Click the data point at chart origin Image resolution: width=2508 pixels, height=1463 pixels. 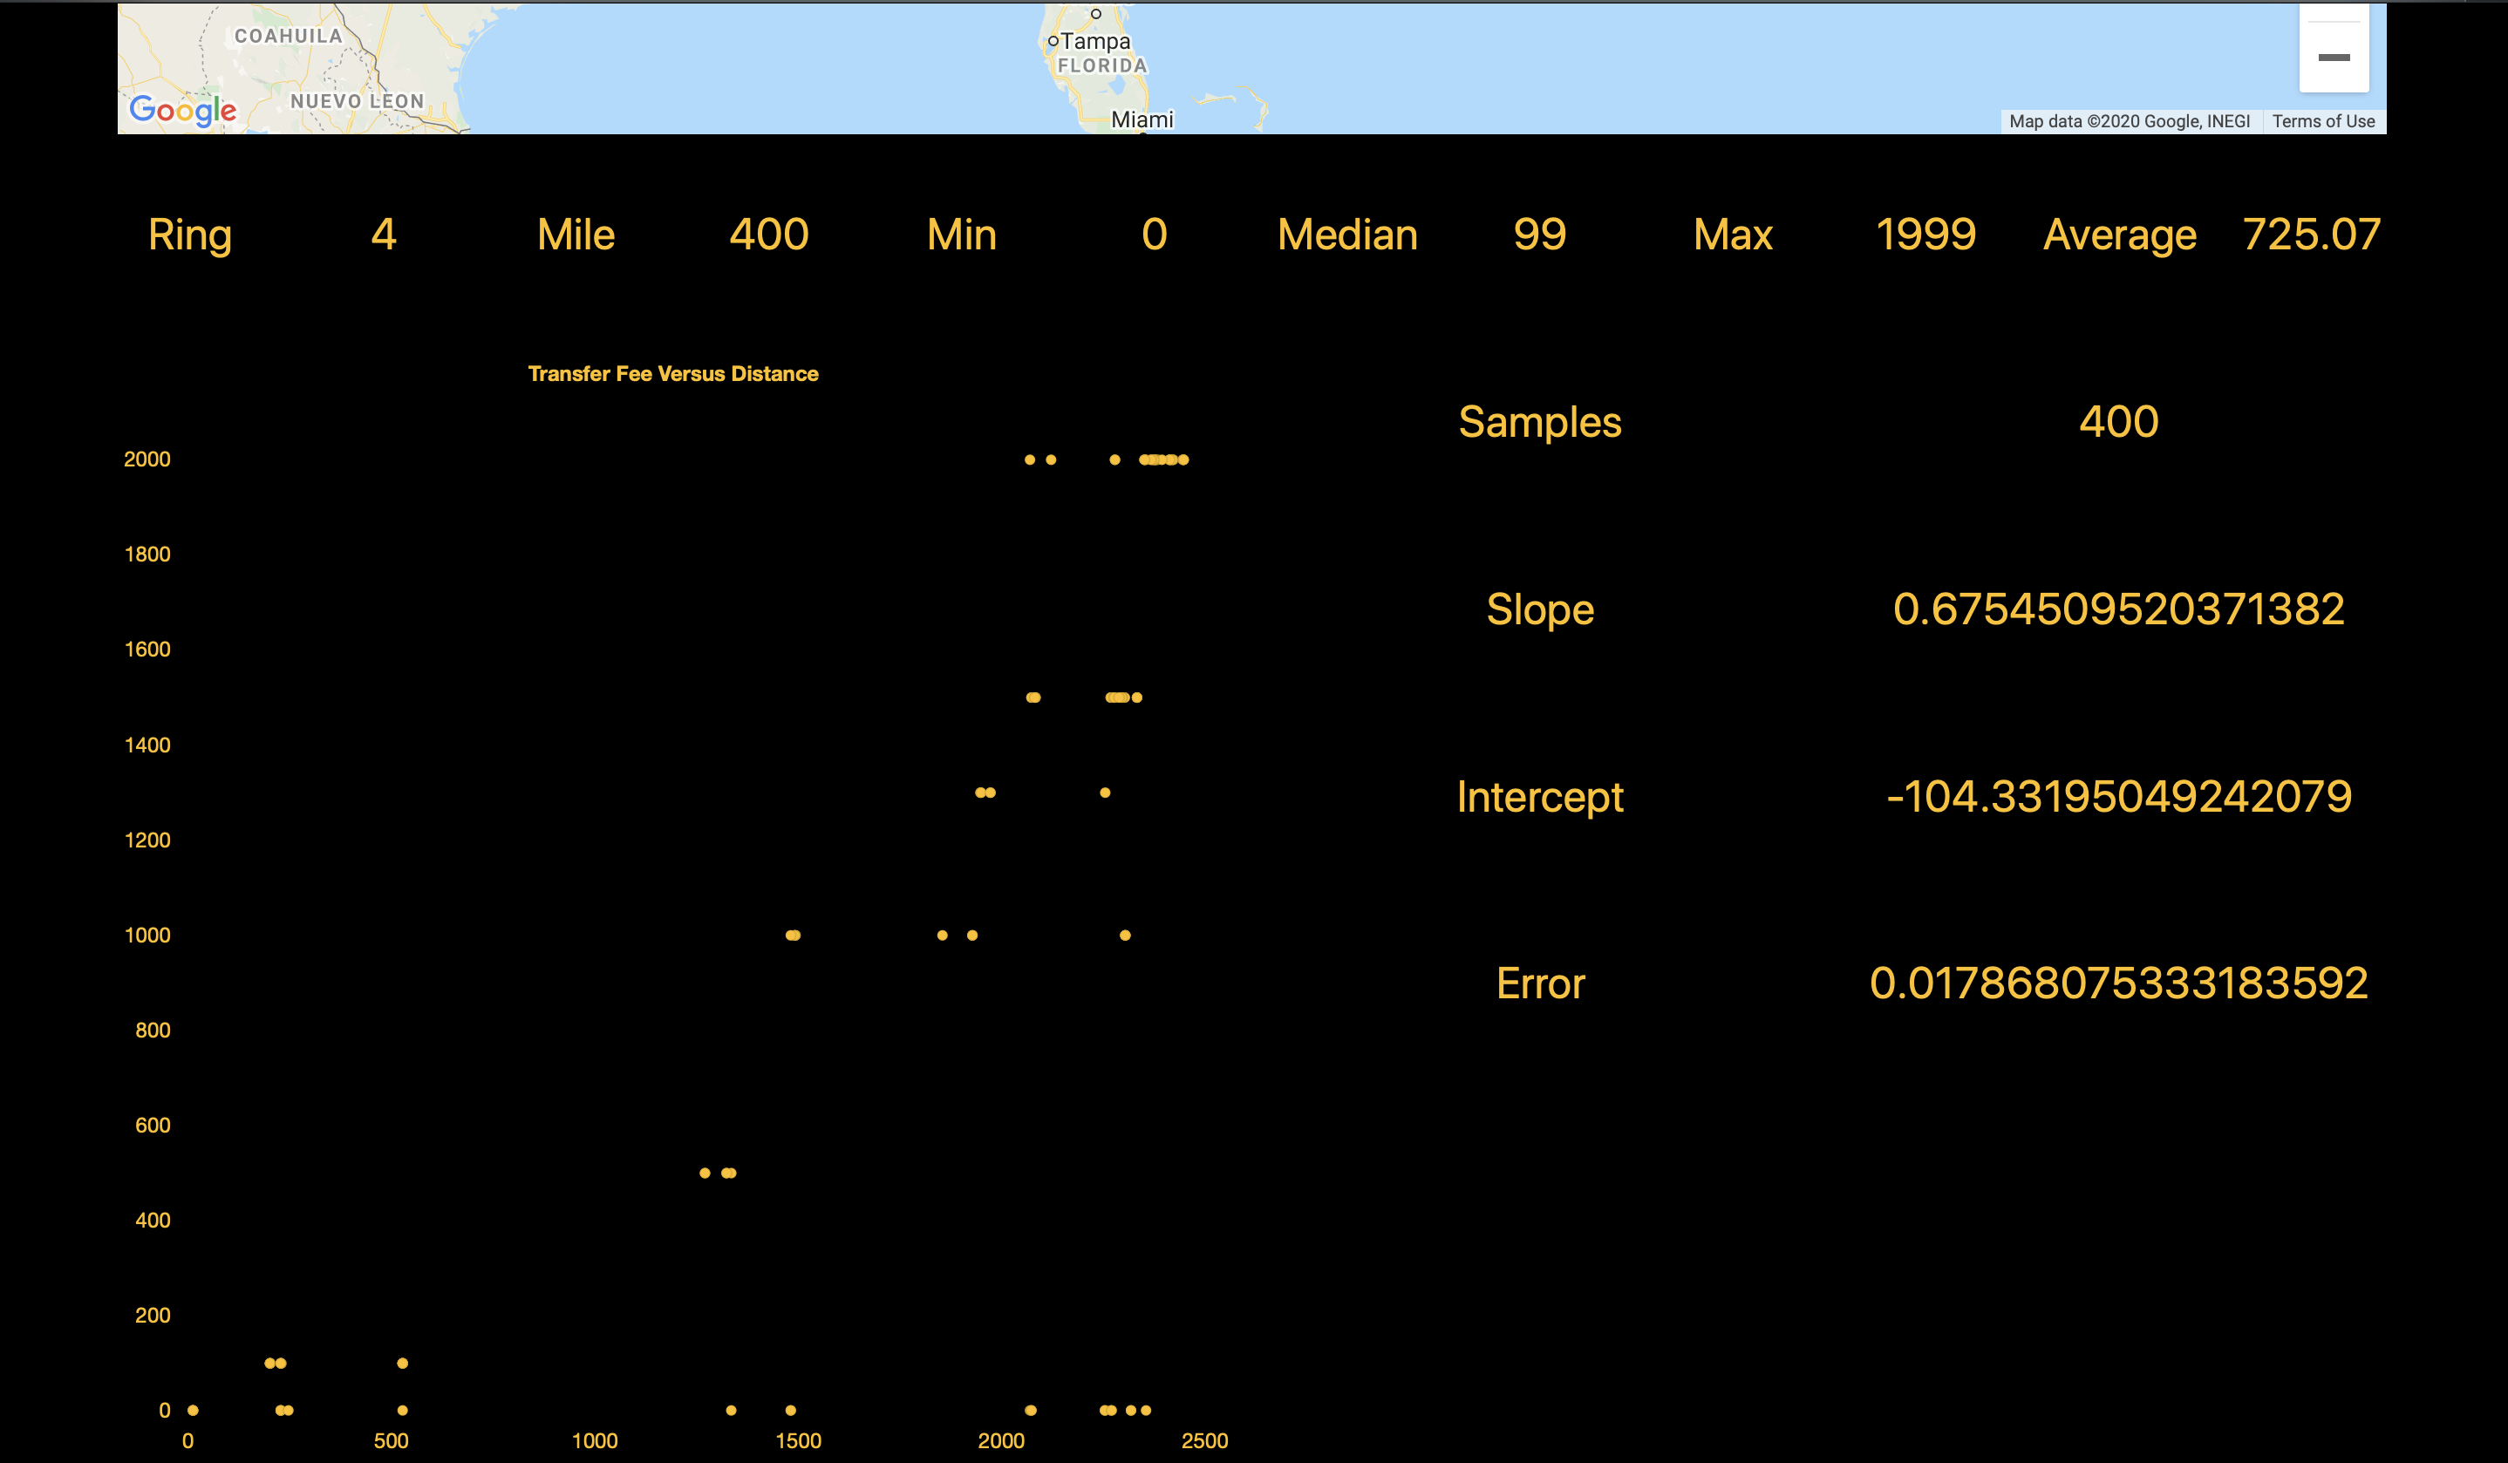193,1411
